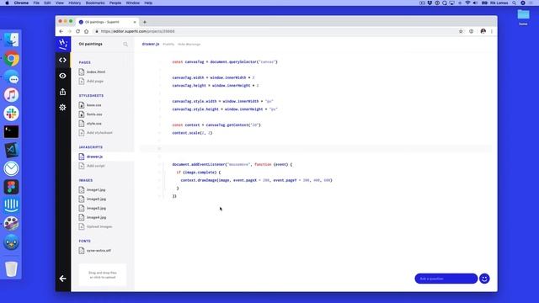The height and width of the screenshot is (303, 539).
Task: Open the Messages app in dock
Action: (x=11, y=77)
